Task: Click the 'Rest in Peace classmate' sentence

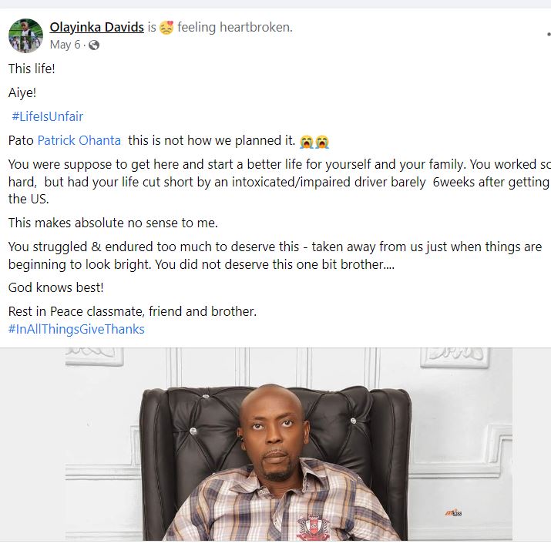Action: click(132, 311)
